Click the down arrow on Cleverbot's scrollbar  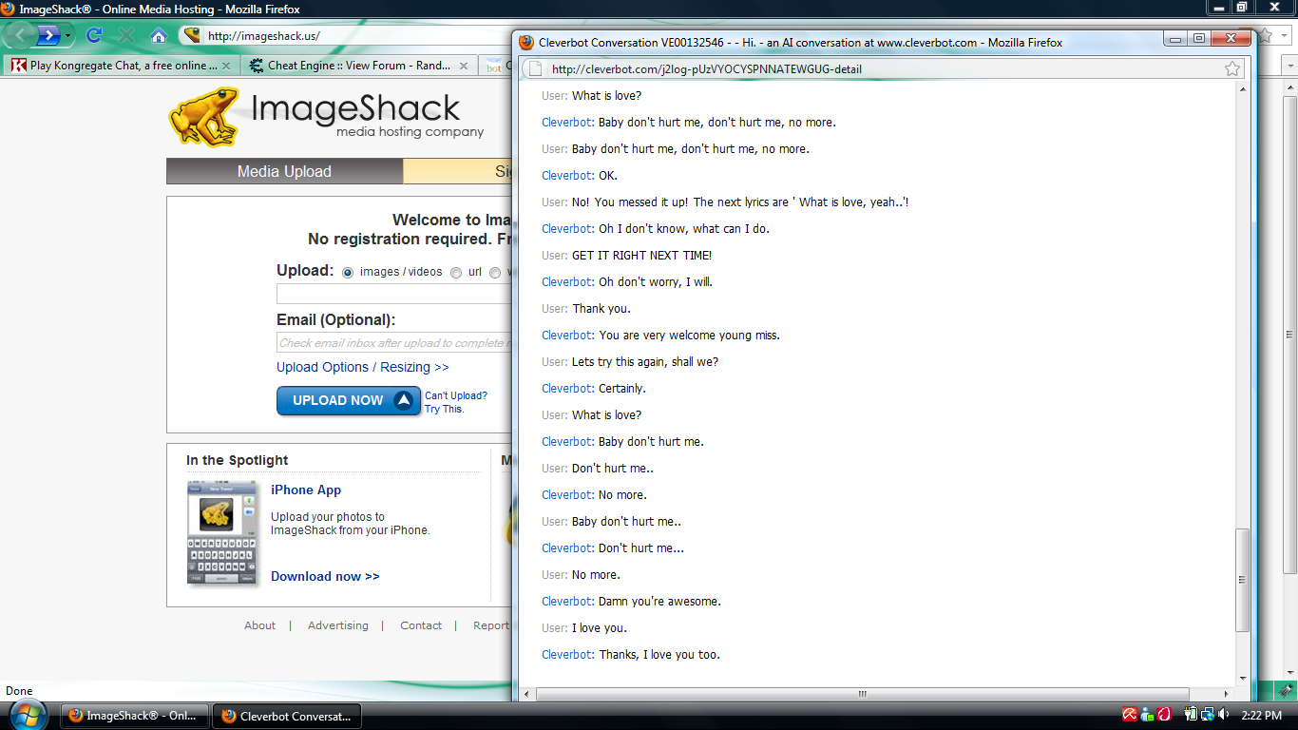1242,679
